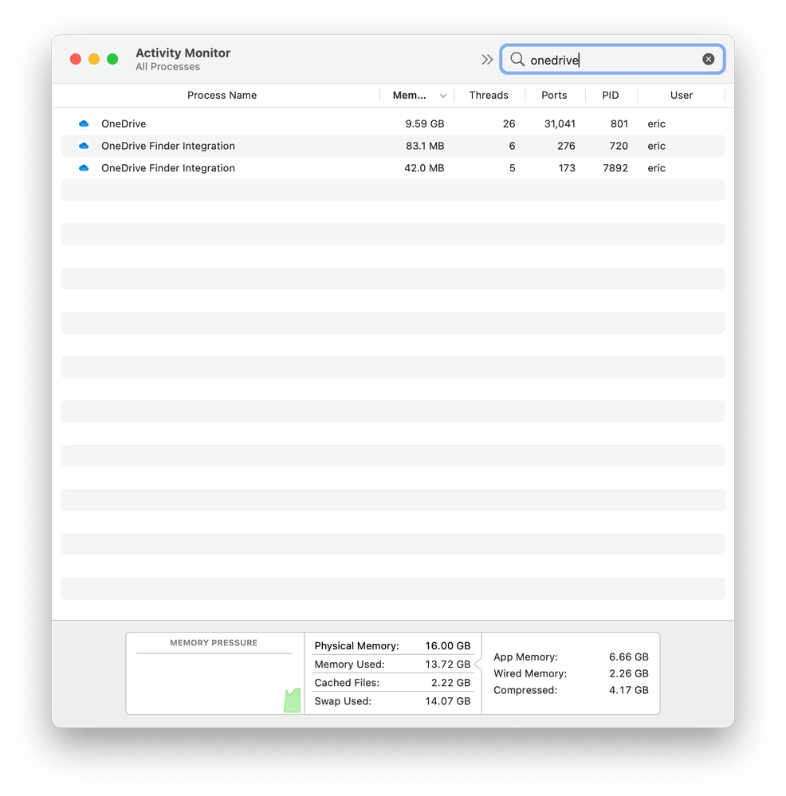
Task: Click the Cached Files 2.22 GB value
Action: click(x=451, y=683)
